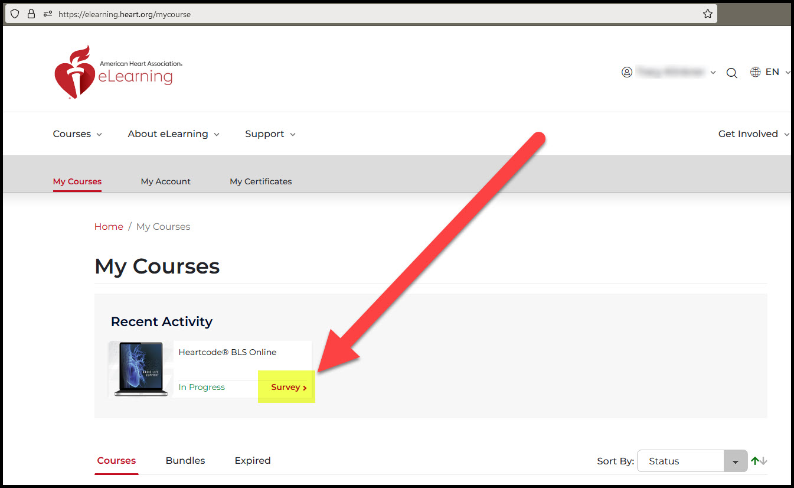Click the sort direction arrows icon
The width and height of the screenshot is (794, 488).
pyautogui.click(x=759, y=460)
